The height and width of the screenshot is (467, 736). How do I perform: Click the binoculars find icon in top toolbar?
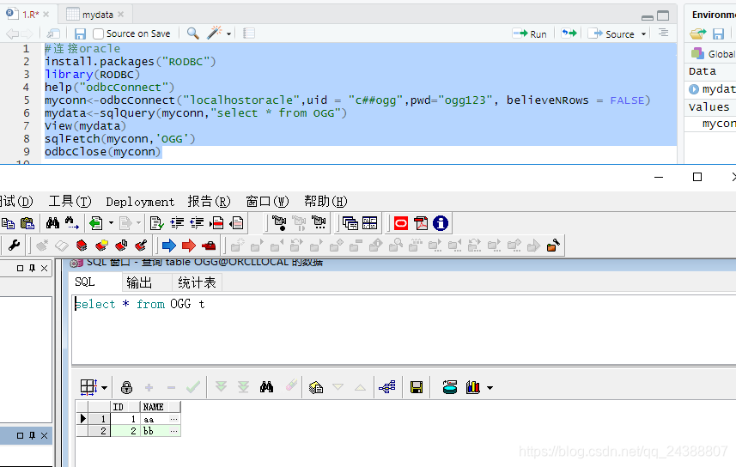52,223
